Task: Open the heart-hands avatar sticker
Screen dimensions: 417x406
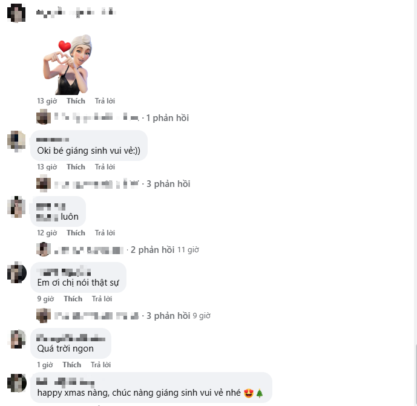Action: pyautogui.click(x=68, y=64)
